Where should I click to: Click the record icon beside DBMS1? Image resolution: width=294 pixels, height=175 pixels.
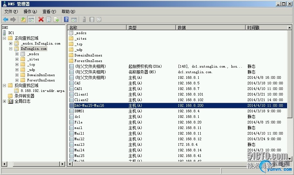point(71,111)
